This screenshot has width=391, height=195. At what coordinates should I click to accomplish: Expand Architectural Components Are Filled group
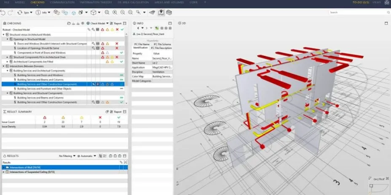[8, 62]
